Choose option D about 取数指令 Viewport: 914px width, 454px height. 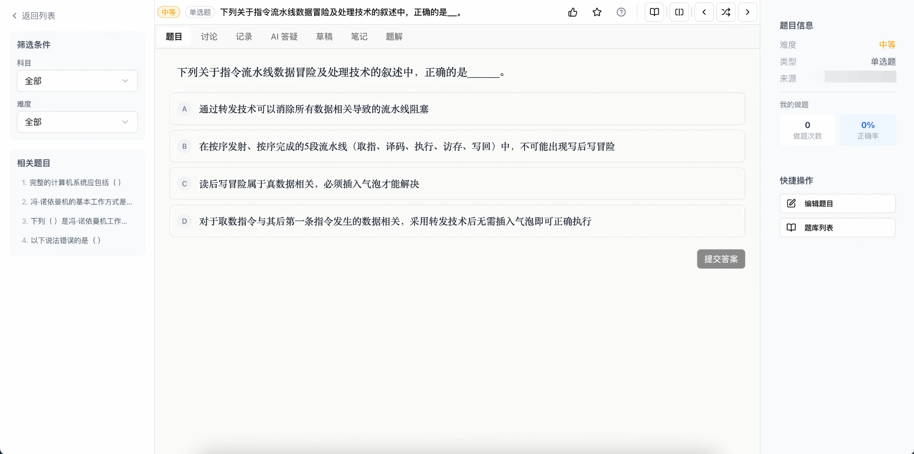coord(457,221)
